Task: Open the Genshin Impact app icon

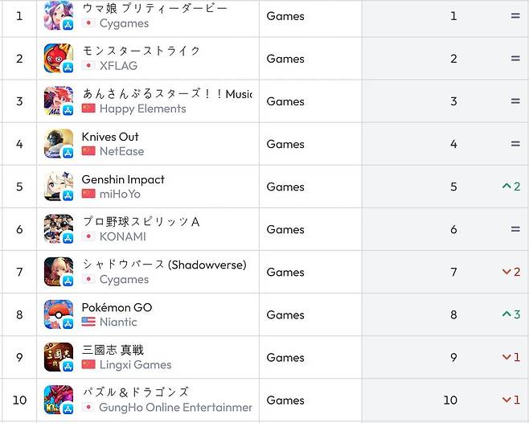Action: point(59,187)
